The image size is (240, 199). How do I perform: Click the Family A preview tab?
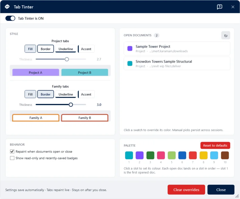click(x=36, y=118)
